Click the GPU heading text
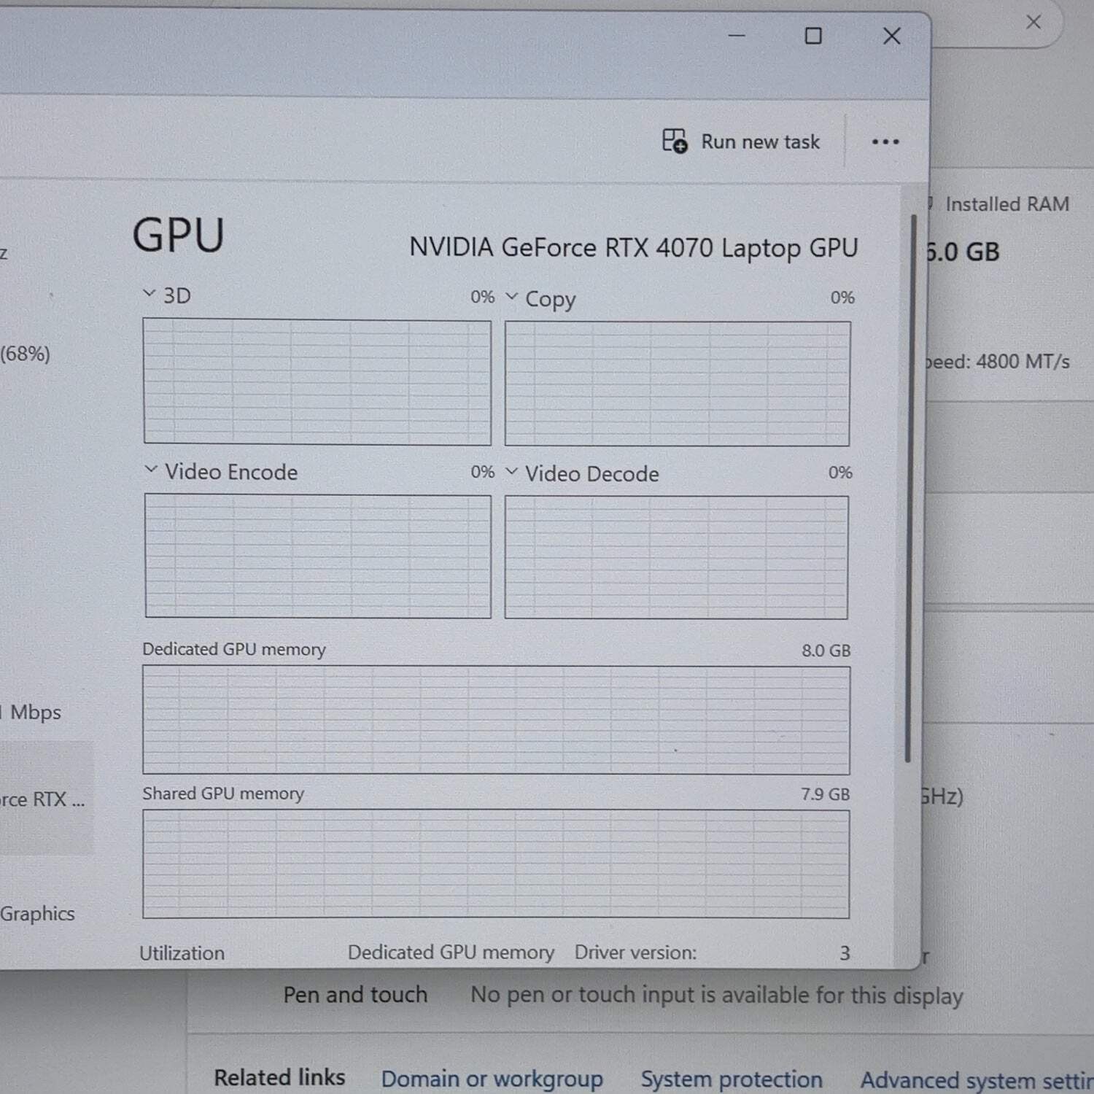 tap(178, 236)
